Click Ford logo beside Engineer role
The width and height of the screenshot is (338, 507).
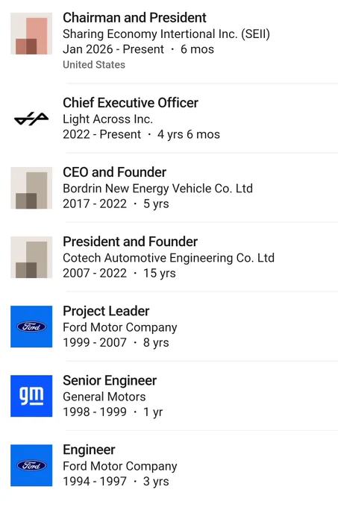point(31,465)
